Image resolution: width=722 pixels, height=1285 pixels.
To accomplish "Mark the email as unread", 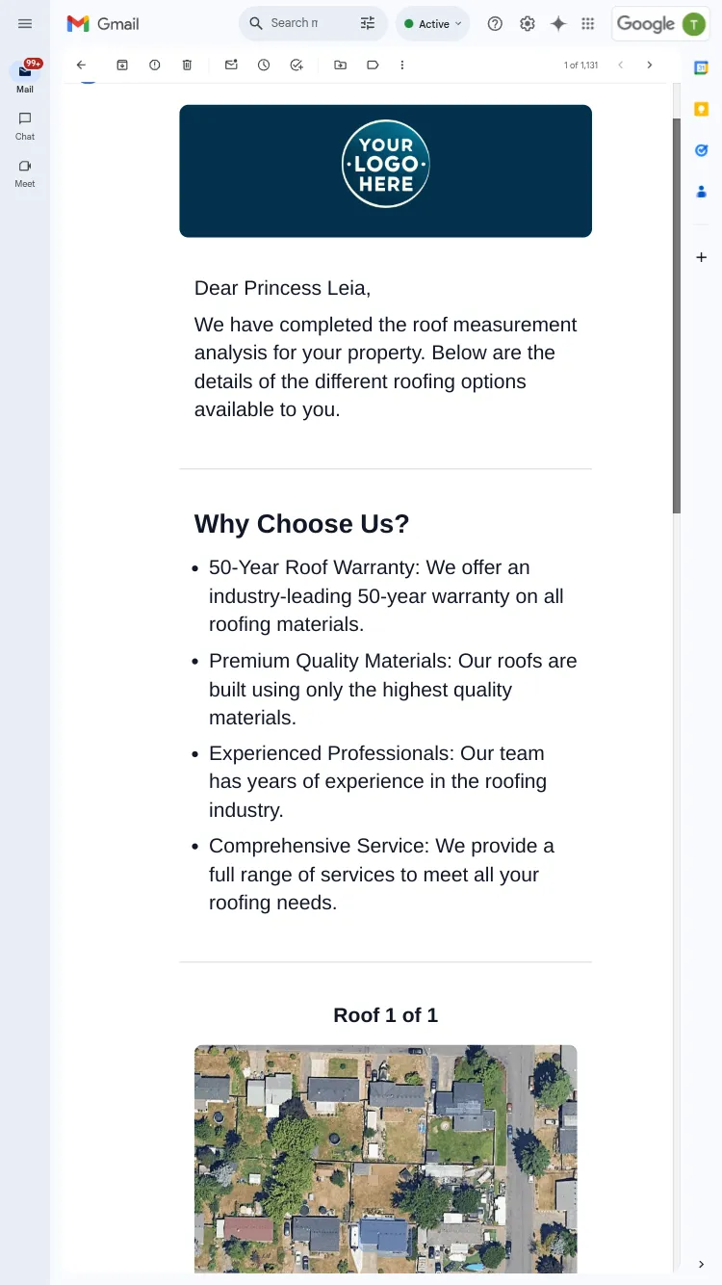I will [231, 66].
